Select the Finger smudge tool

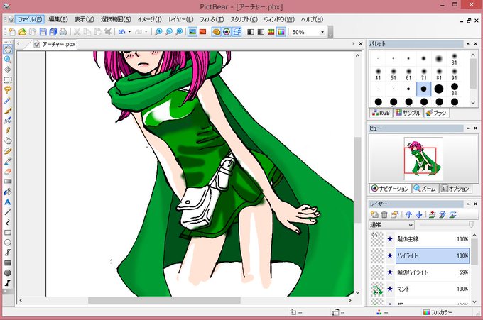[x=8, y=140]
